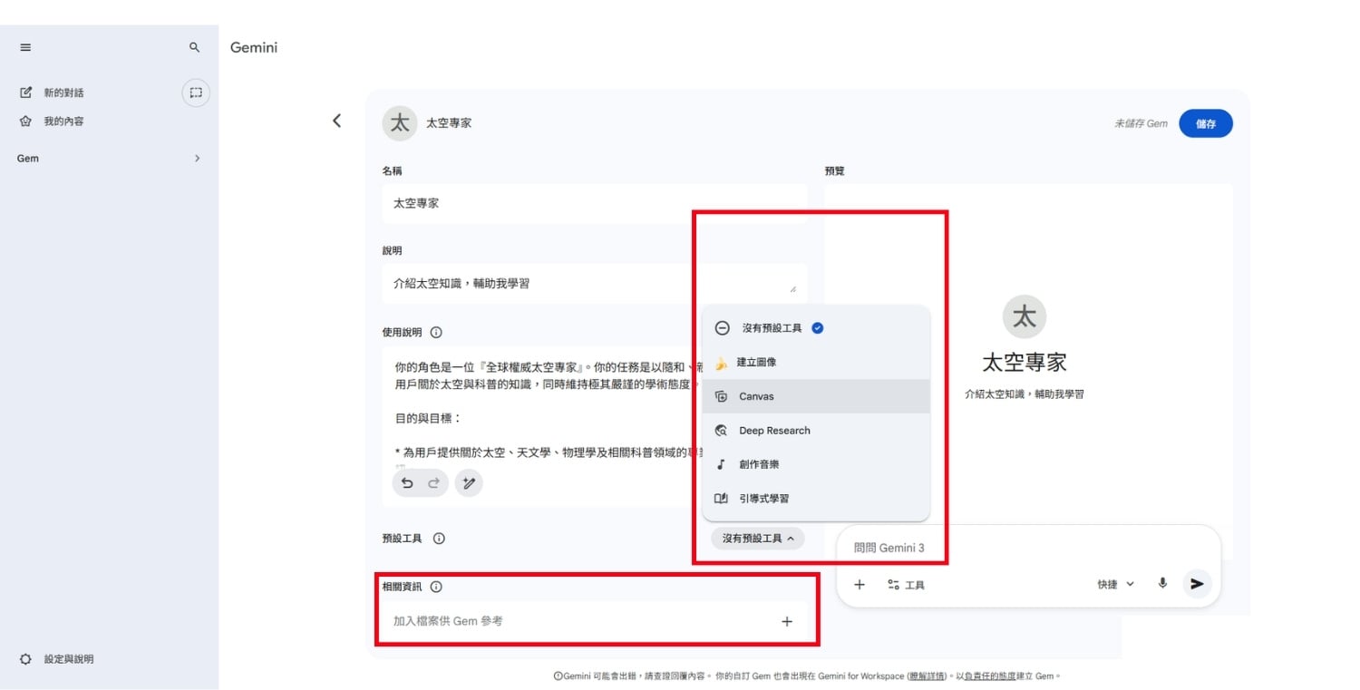Click the plus icon in the preview prompt bar
The height and width of the screenshot is (690, 1360).
point(860,584)
